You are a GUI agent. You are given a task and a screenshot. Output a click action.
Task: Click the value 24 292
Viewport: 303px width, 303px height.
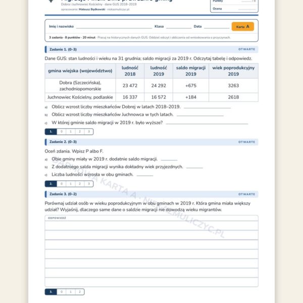[159, 86]
